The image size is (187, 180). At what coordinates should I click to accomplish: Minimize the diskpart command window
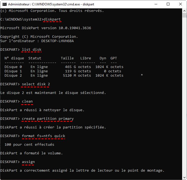coord(156,4)
